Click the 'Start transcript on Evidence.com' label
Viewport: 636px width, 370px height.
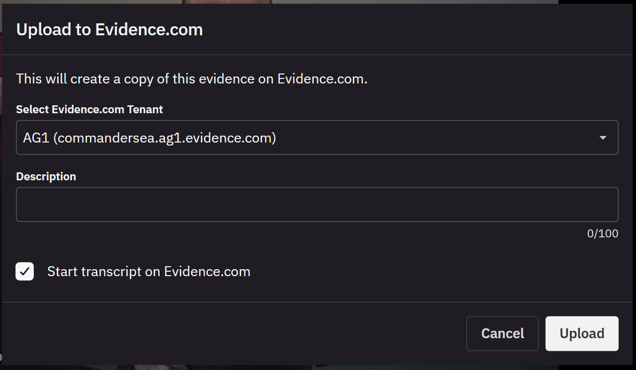[x=149, y=272]
